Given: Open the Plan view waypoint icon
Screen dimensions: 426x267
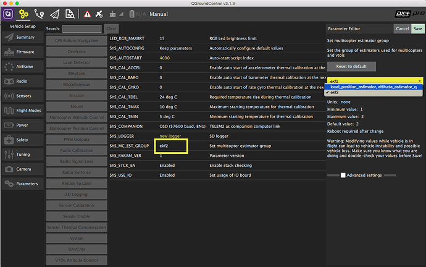Looking at the screenshot, I should point(39,14).
